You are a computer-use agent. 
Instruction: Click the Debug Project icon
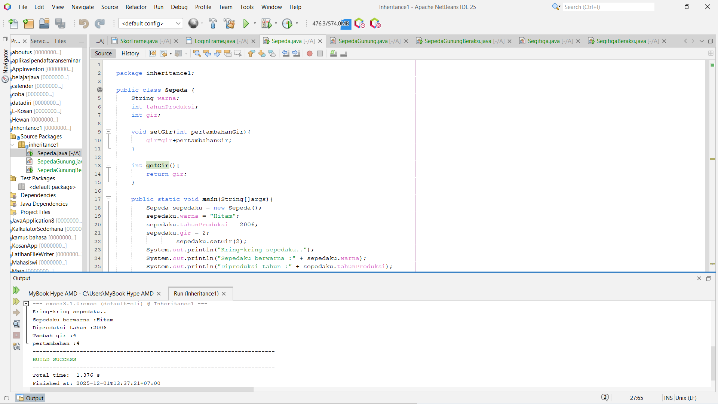tap(266, 24)
